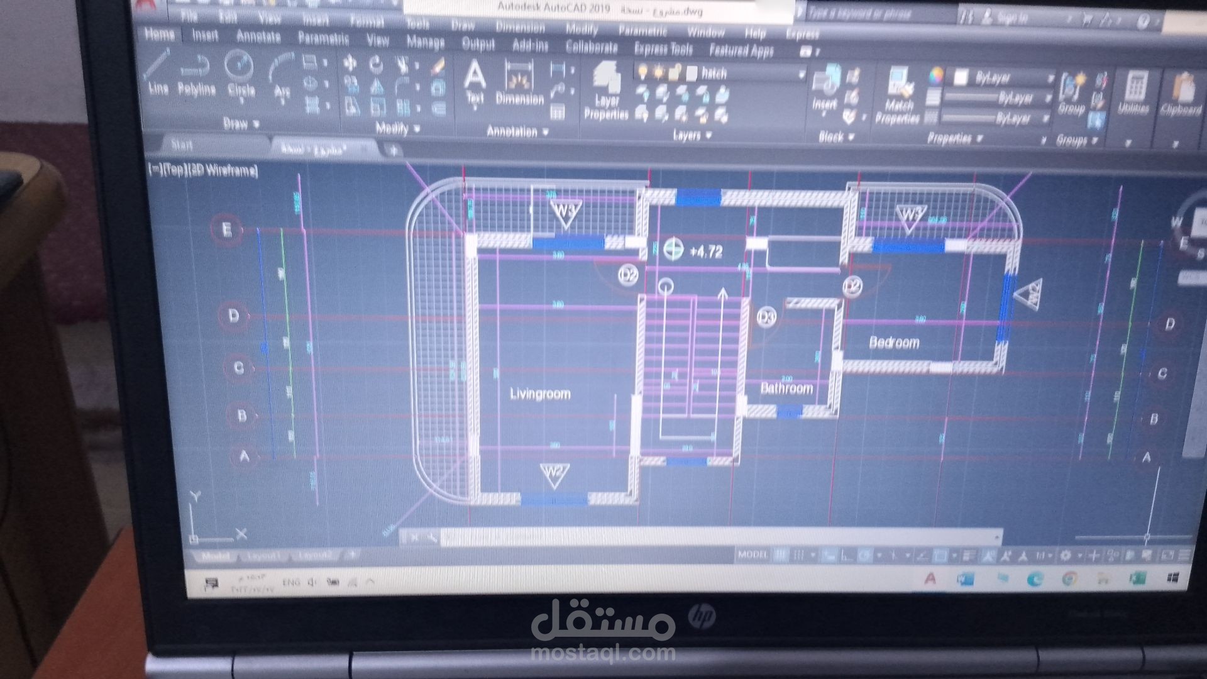The width and height of the screenshot is (1207, 679).
Task: Add a new drawing tab with plus
Action: [393, 150]
